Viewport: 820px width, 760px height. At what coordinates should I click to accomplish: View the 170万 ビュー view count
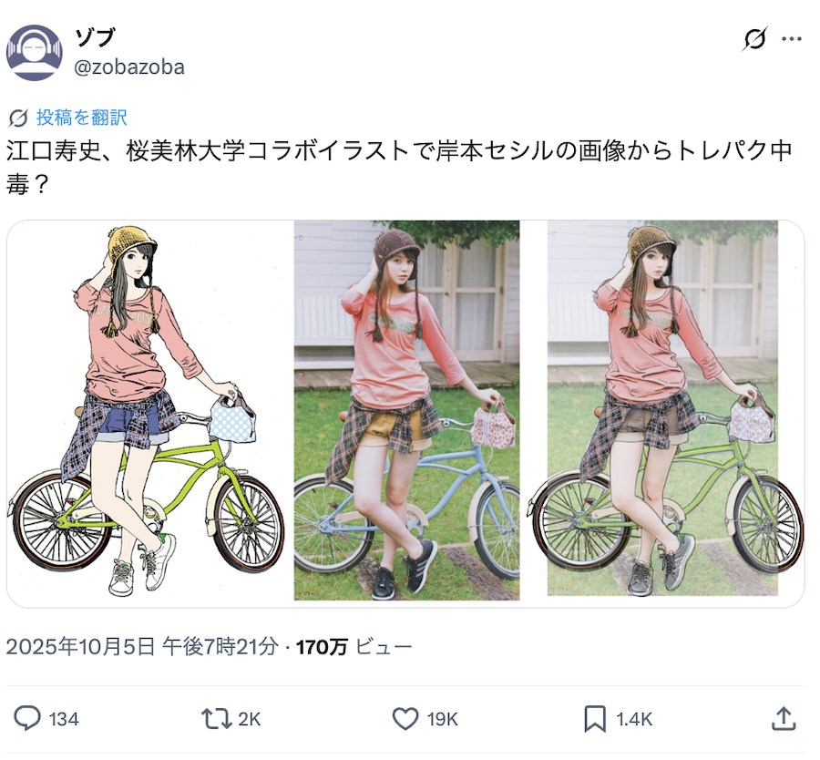(354, 647)
